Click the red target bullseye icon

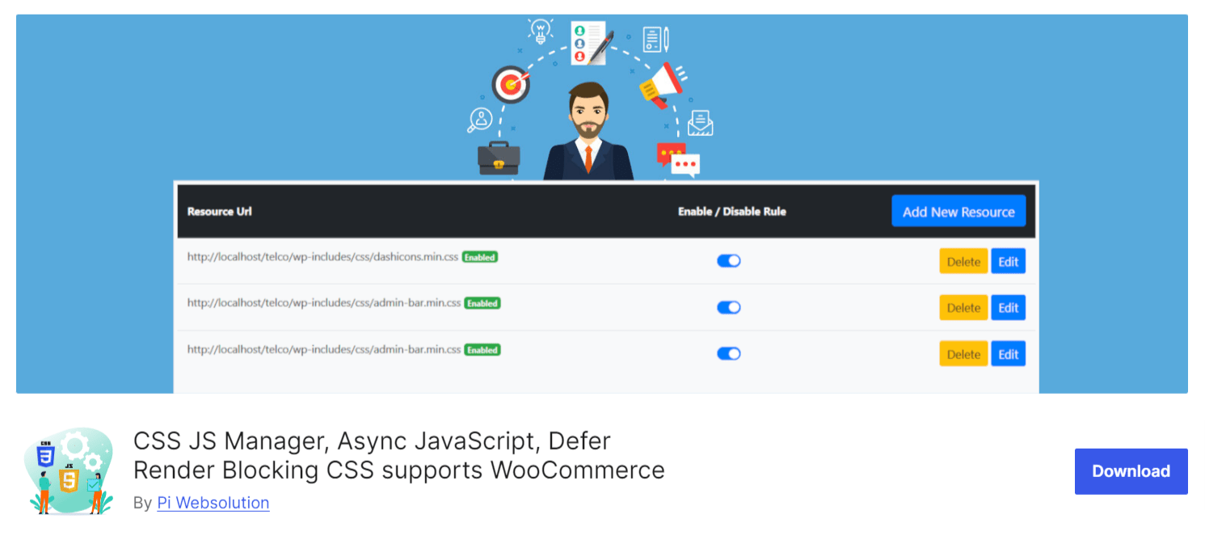(511, 84)
